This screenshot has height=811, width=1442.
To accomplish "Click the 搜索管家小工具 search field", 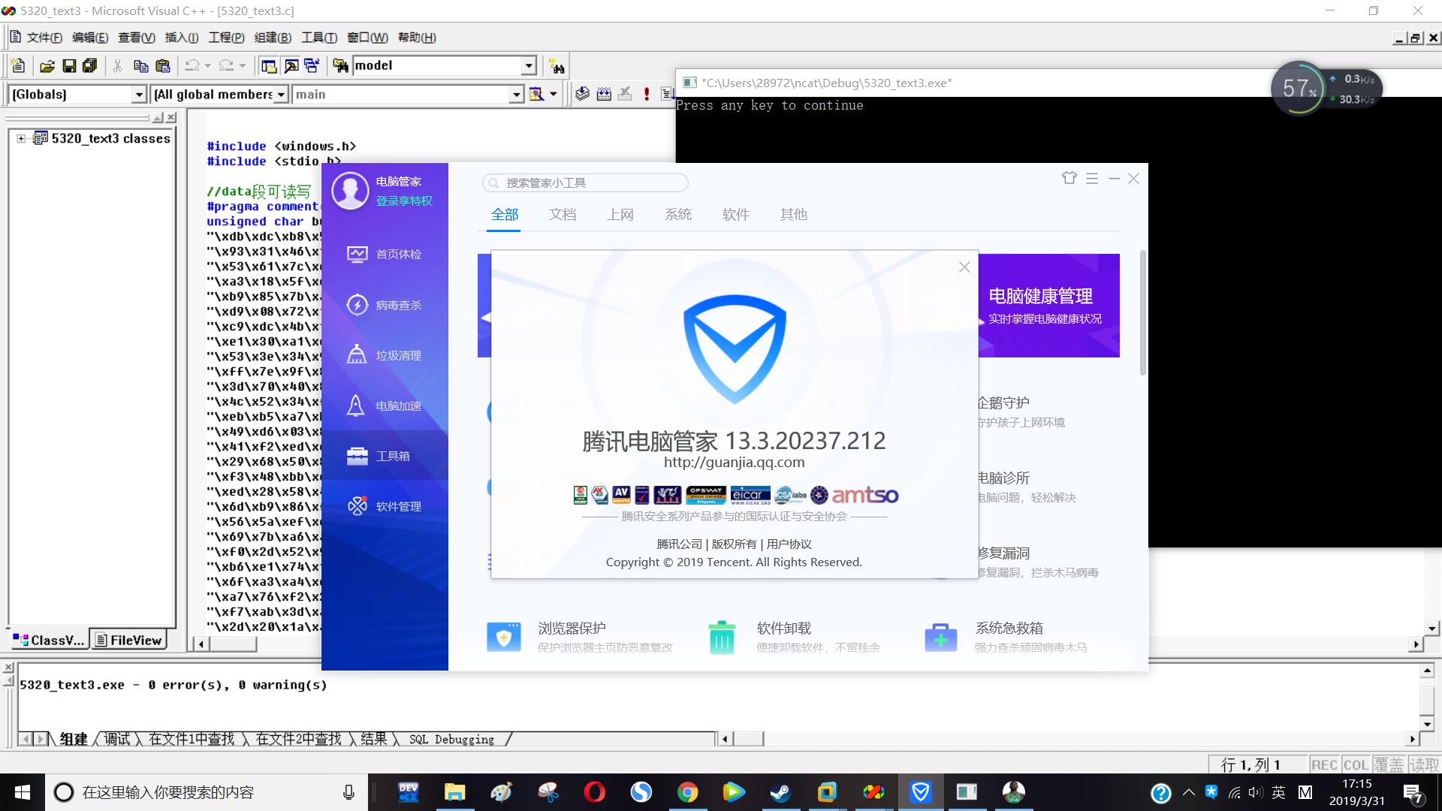I will pos(586,182).
